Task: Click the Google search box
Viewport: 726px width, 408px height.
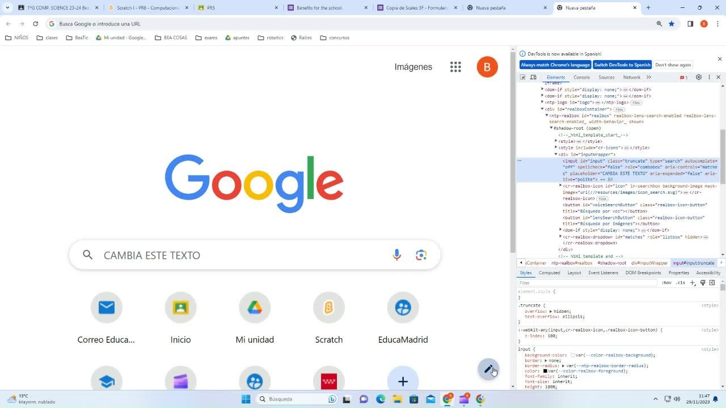Action: click(x=255, y=255)
